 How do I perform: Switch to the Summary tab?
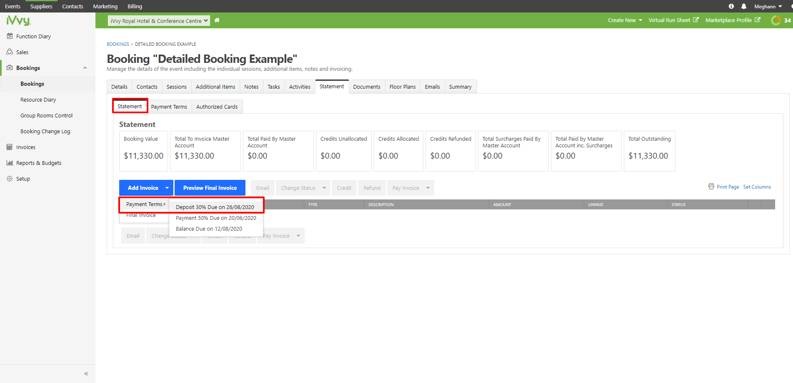[460, 87]
